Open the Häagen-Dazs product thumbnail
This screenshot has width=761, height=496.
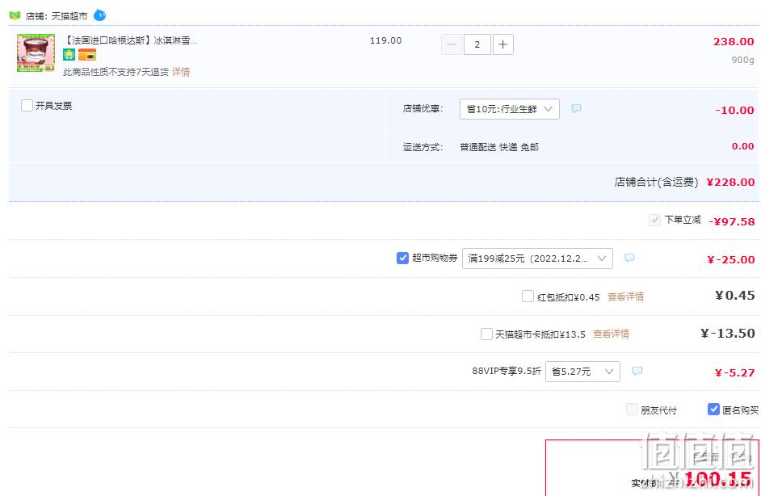coord(36,53)
